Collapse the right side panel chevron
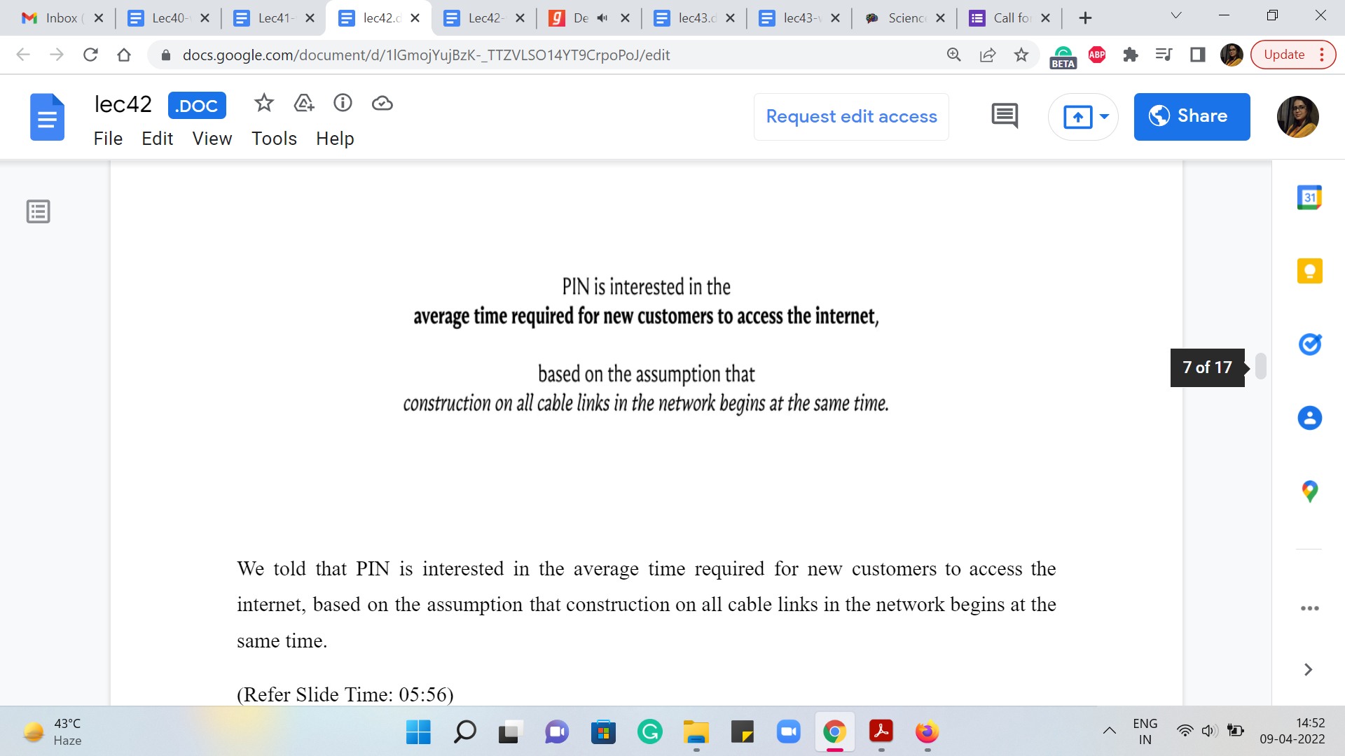 click(1308, 670)
